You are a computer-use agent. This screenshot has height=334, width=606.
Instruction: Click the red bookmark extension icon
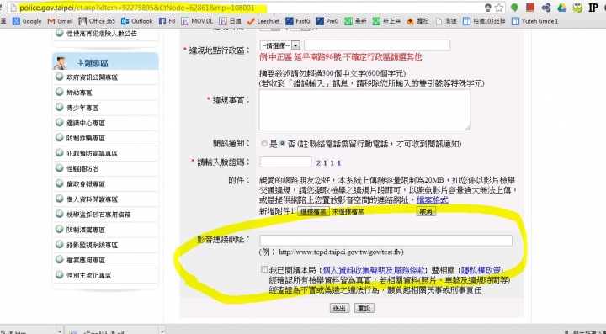pyautogui.click(x=530, y=8)
